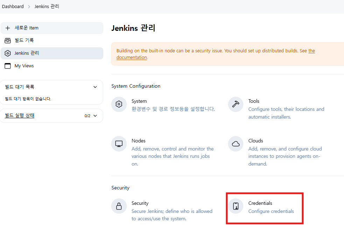This screenshot has width=344, height=228.
Task: Open the Clouds configuration title
Action: tap(255, 141)
